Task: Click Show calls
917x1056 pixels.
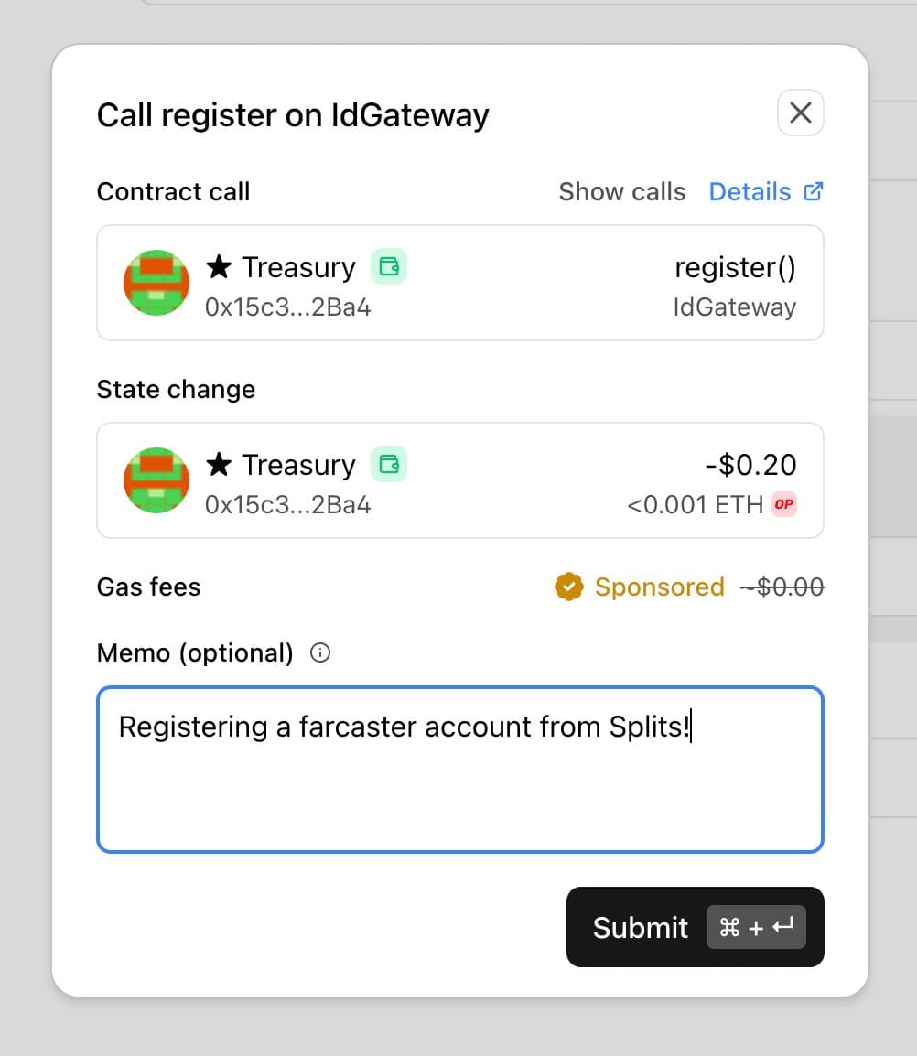Action: (x=621, y=192)
